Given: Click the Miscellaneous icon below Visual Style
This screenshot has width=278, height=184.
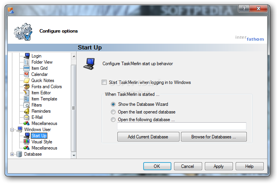Looking at the screenshot, I should tap(27, 148).
